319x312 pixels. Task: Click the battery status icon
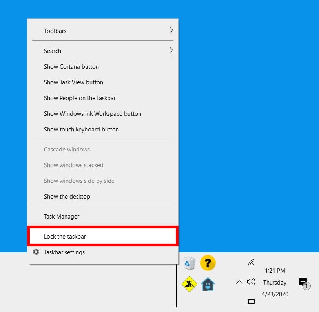[x=251, y=301]
